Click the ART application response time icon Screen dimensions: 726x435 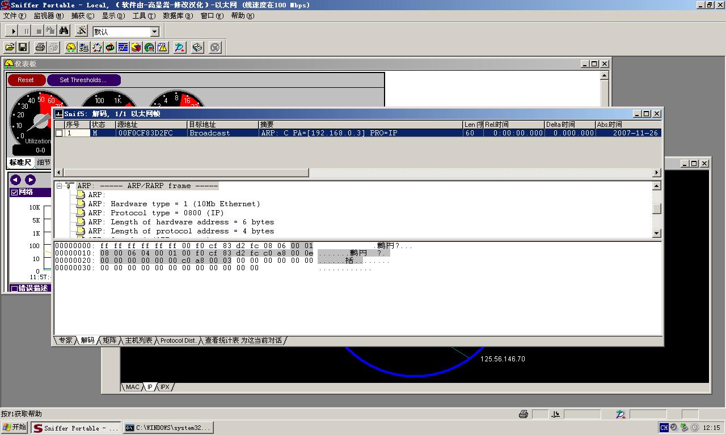110,48
